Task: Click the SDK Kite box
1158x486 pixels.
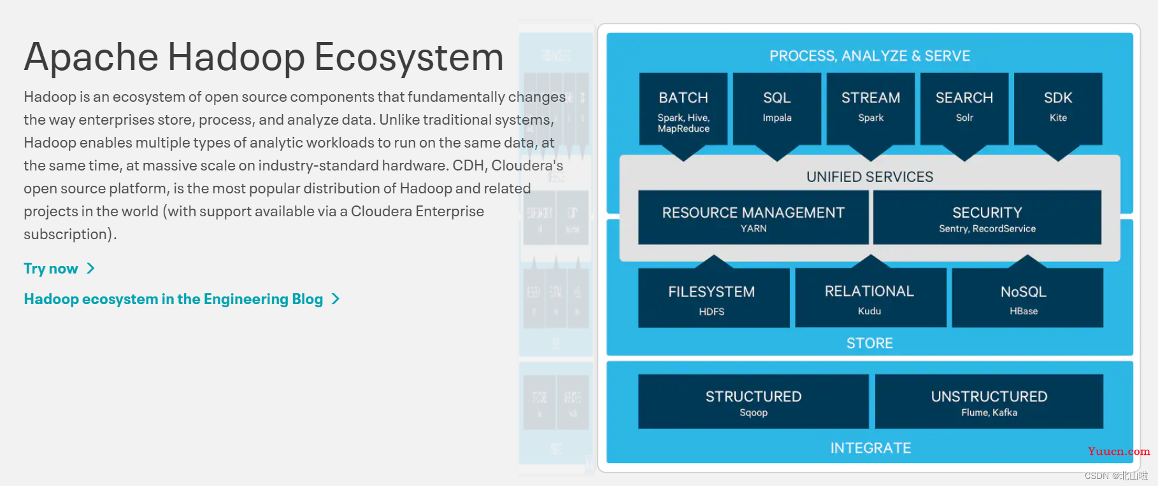Action: (x=1058, y=109)
